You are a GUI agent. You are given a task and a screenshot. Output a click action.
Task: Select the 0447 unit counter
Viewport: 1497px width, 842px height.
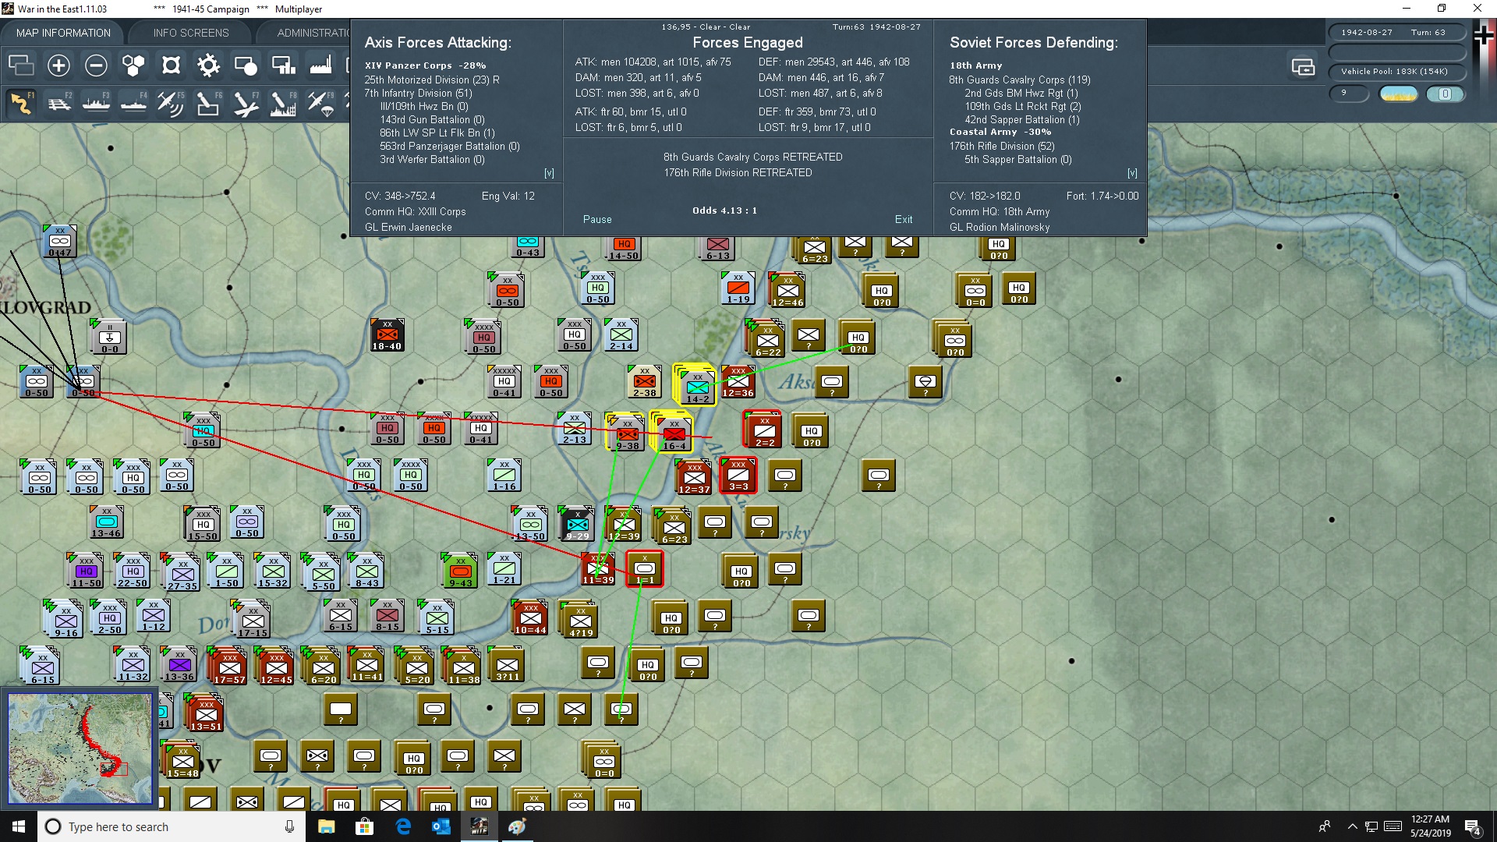(x=60, y=242)
